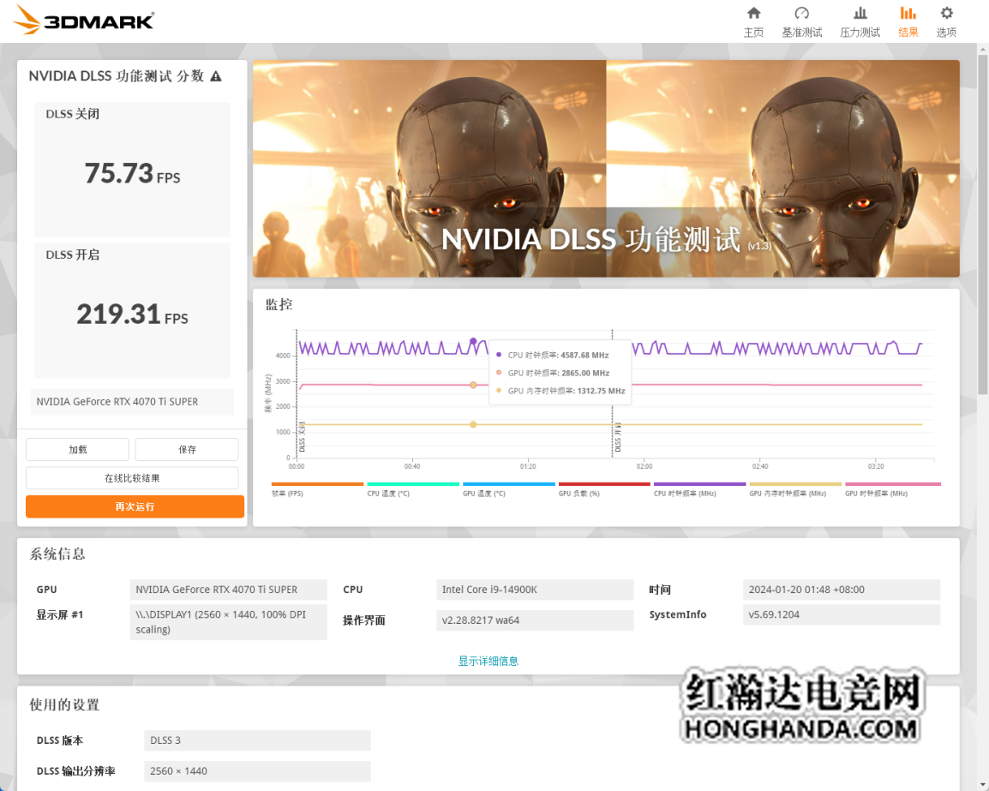
Task: Open 显示详细信息 show details link
Action: (489, 661)
